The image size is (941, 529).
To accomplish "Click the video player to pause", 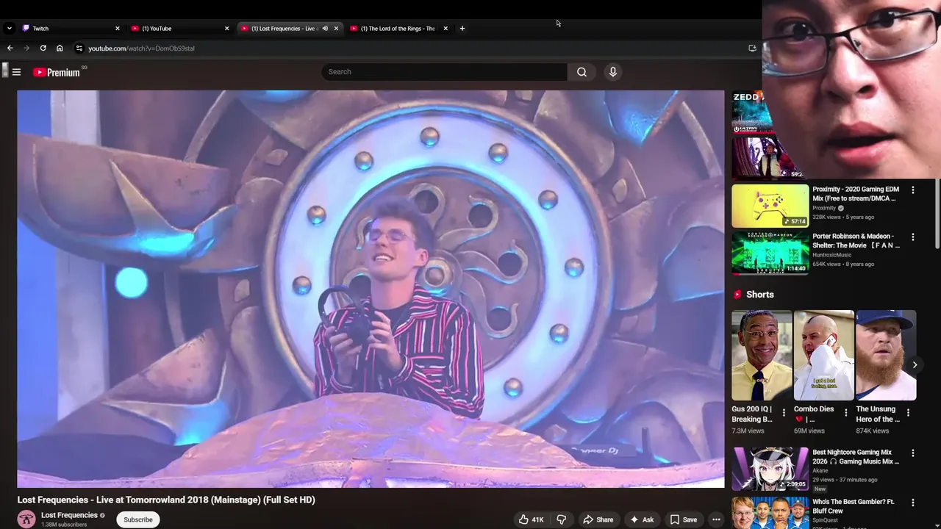I will (x=371, y=289).
